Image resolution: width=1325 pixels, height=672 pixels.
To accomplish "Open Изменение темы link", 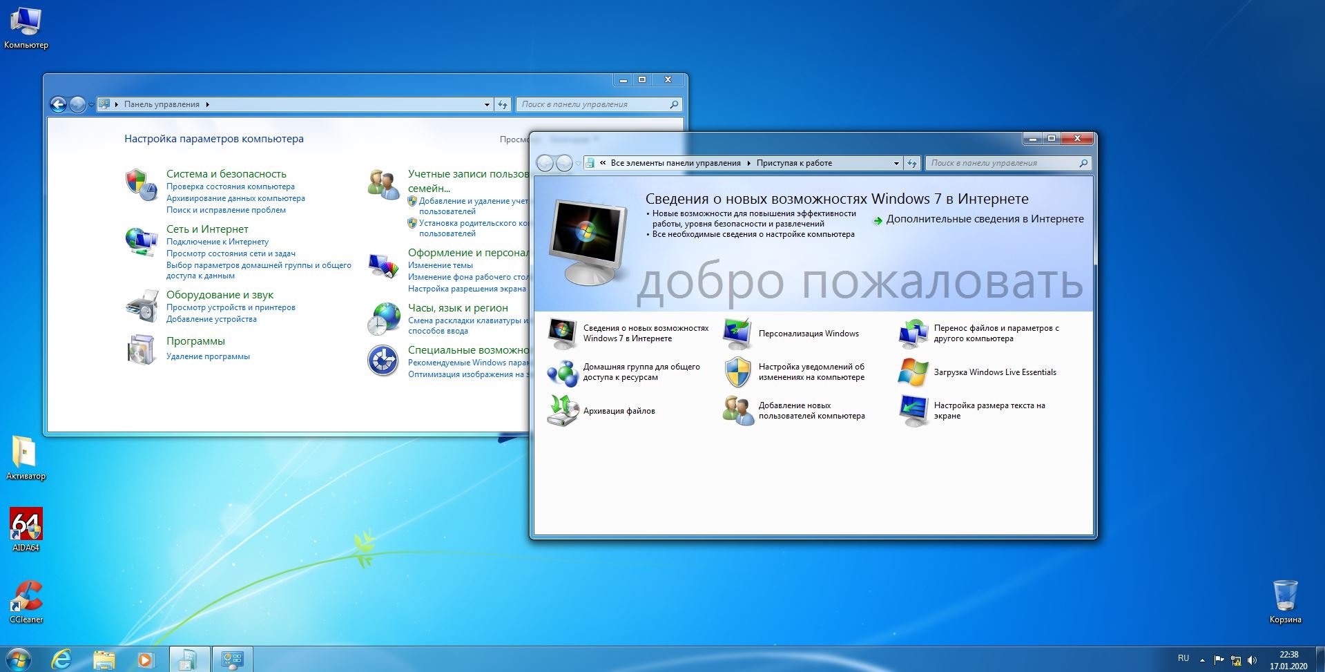I will 441,265.
